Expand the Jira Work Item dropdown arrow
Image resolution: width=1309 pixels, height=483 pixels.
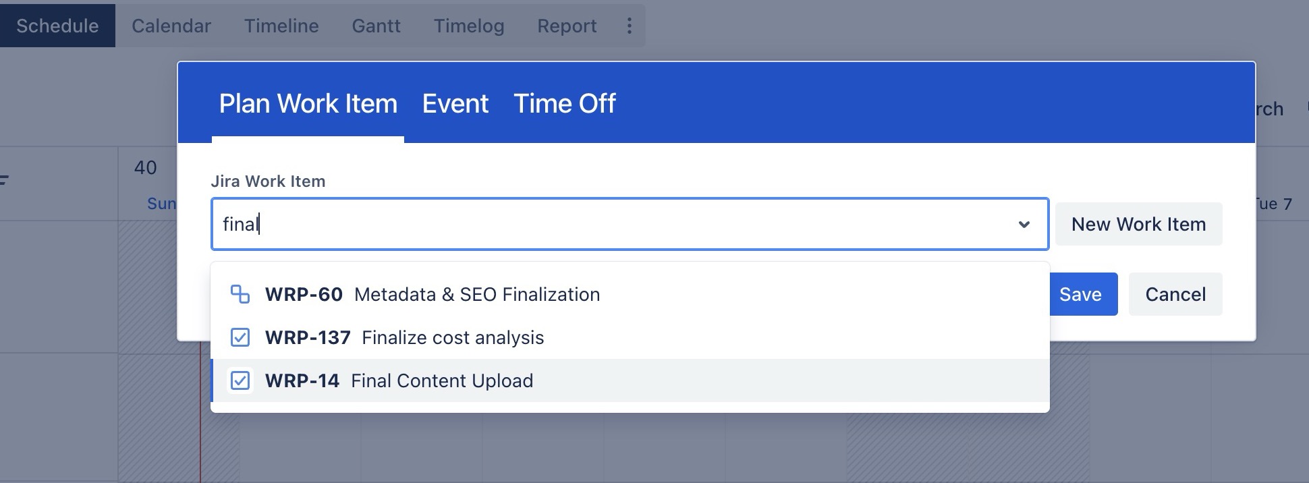click(1024, 224)
